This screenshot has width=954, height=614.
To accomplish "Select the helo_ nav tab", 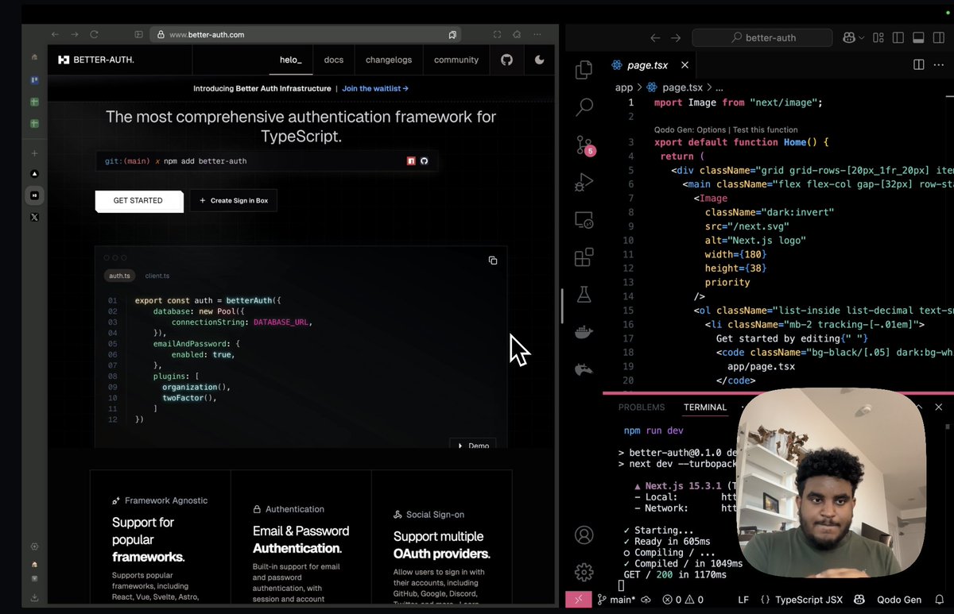I will click(291, 60).
